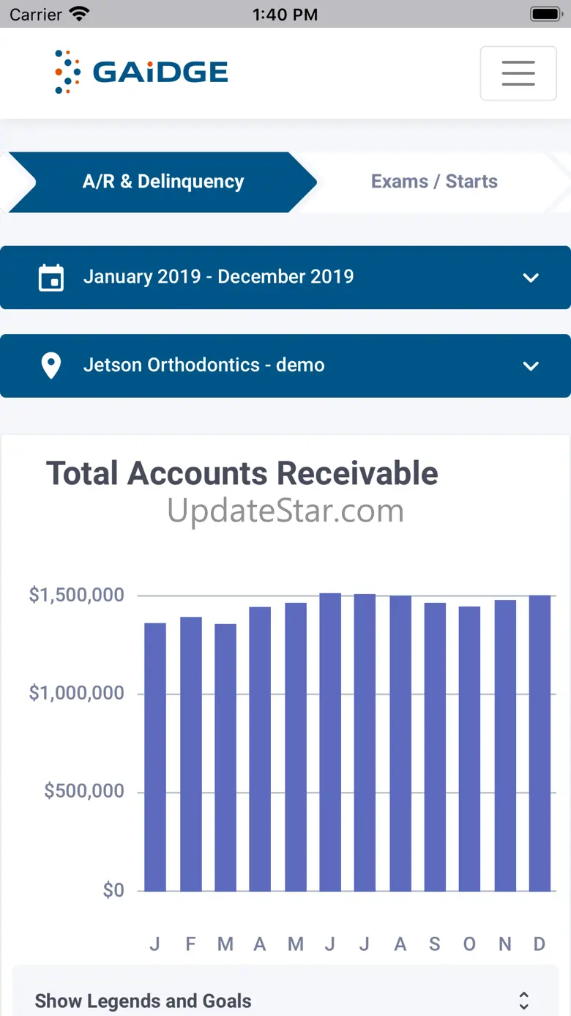Click the Total Accounts Receivable heading
Image resolution: width=571 pixels, height=1016 pixels.
click(x=242, y=473)
